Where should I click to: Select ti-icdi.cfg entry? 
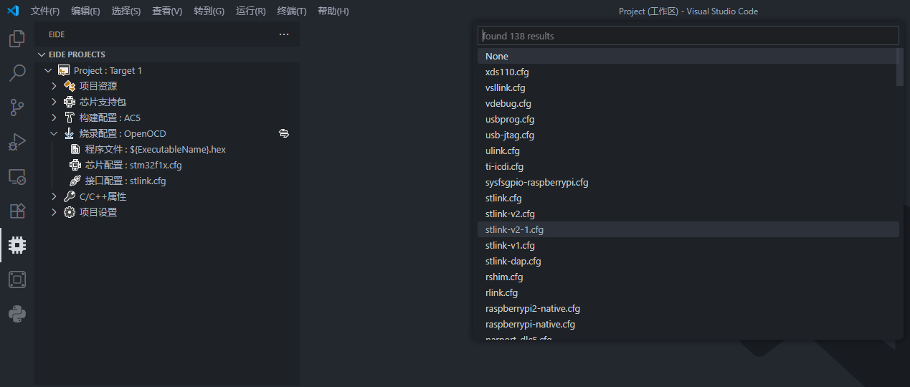[x=687, y=166]
